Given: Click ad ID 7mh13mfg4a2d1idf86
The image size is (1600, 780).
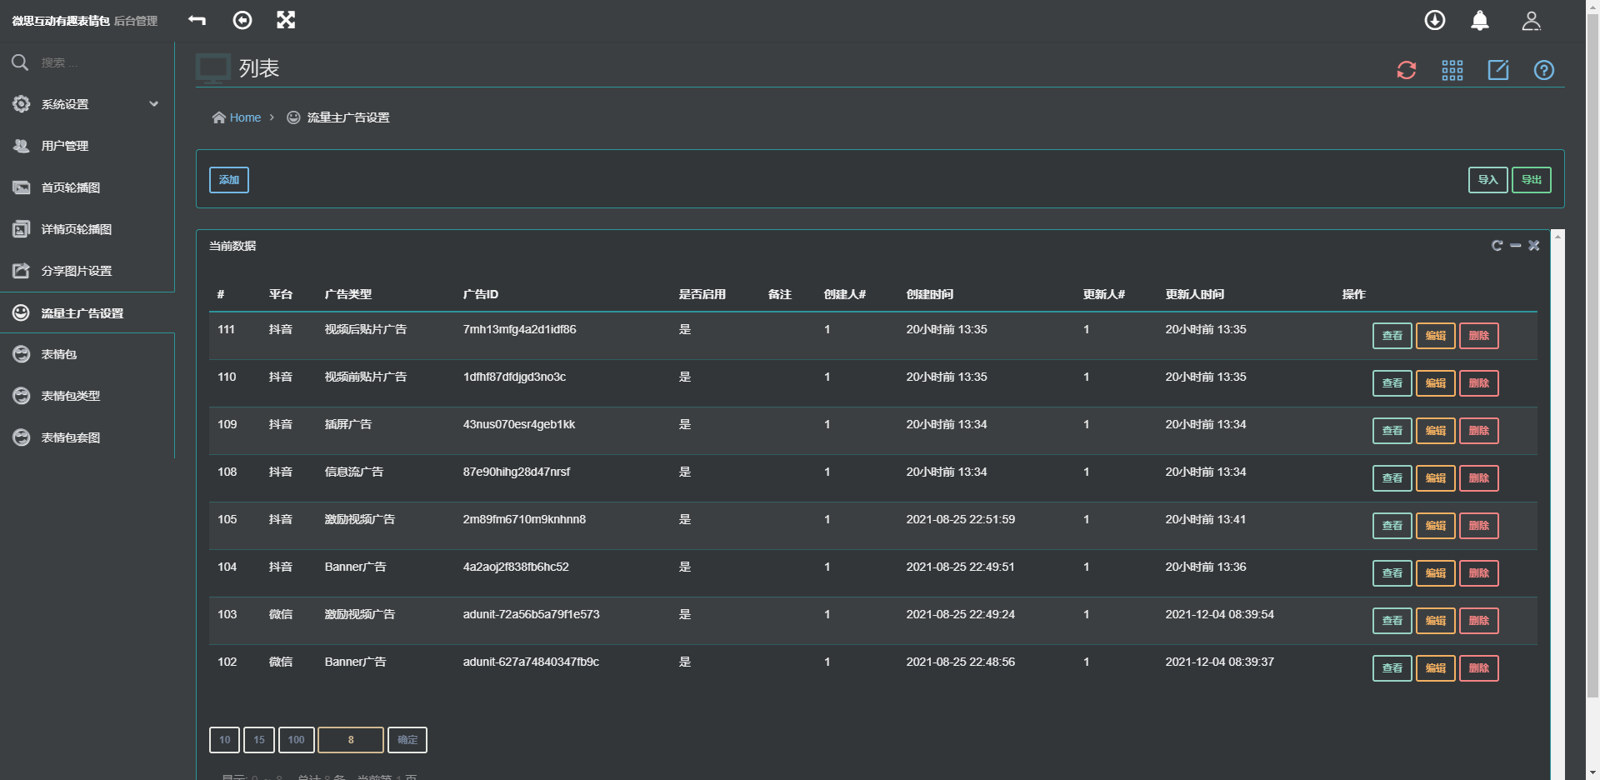Looking at the screenshot, I should click(520, 329).
